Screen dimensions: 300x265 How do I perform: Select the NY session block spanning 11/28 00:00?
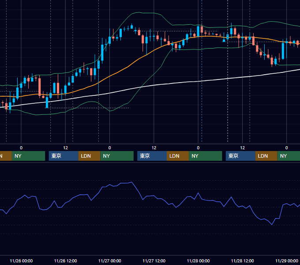206,156
